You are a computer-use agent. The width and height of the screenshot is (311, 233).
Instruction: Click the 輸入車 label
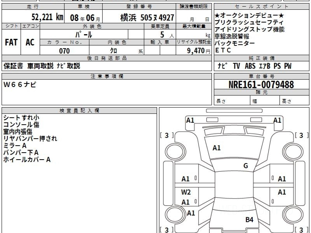[160, 42]
